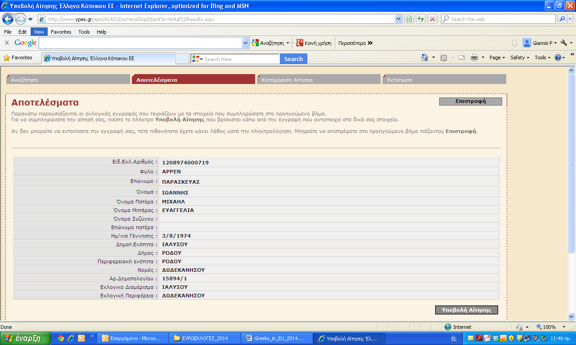Open a new blank browser tab

[182, 59]
